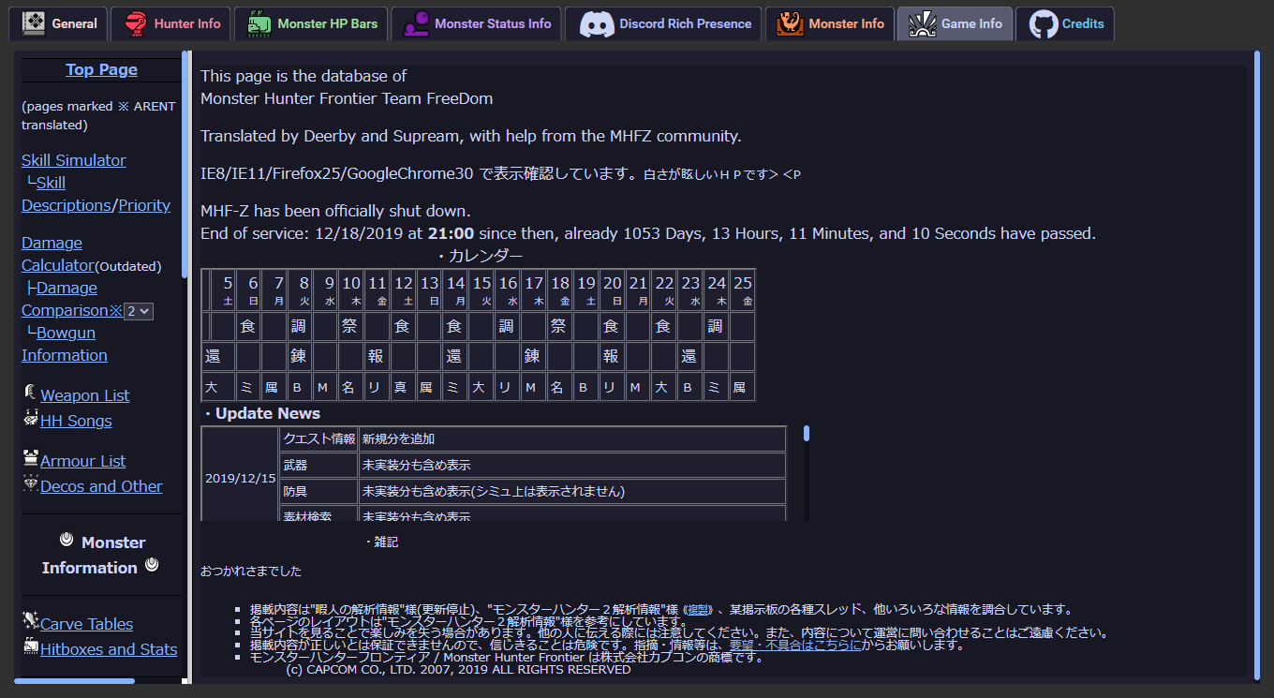Click the icon left of Monster Information heading

click(x=67, y=540)
